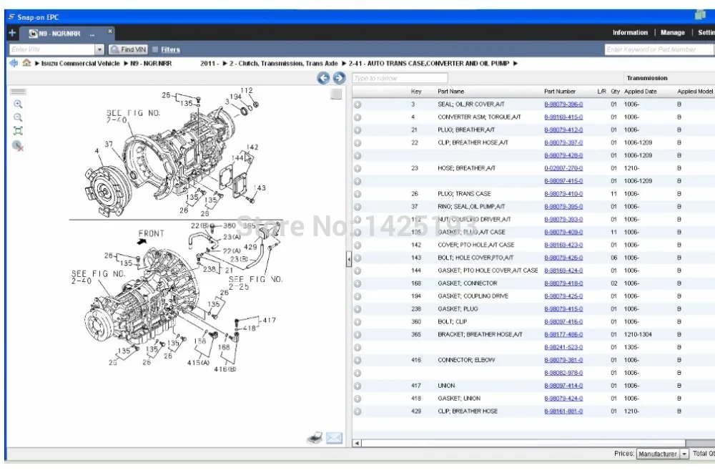Open the Information menu
Screen dimensions: 715x473
630,32
